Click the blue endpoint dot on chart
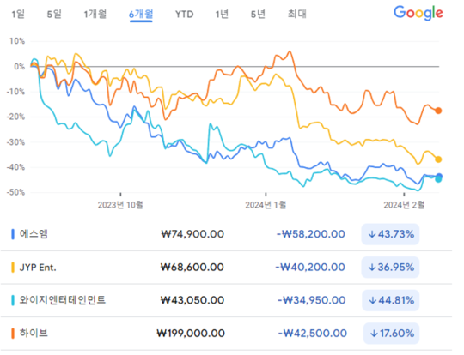 (x=439, y=176)
